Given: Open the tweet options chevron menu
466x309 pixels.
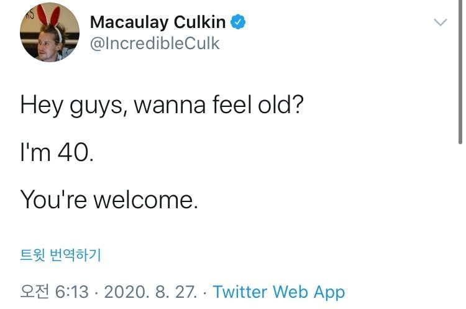Looking at the screenshot, I should pyautogui.click(x=440, y=22).
